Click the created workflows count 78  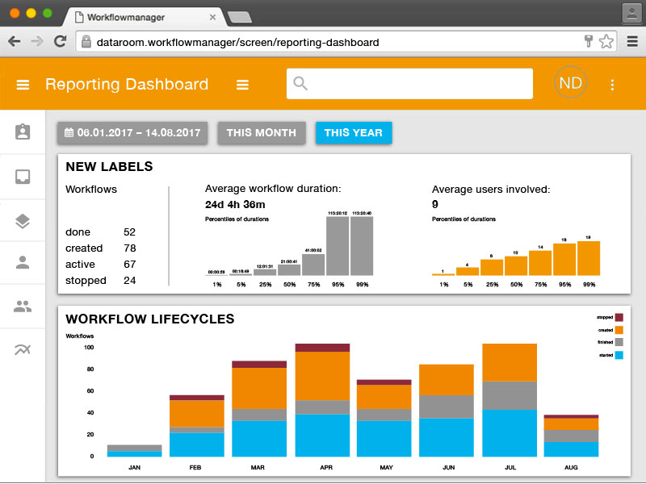click(129, 248)
